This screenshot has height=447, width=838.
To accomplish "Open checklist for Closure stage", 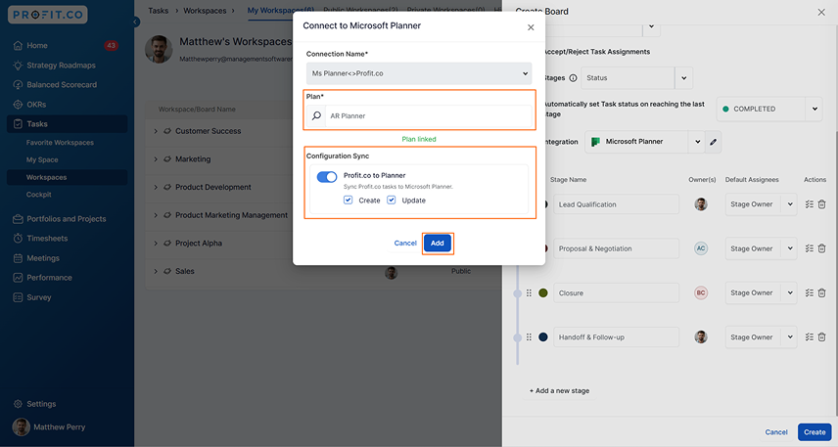I will [x=810, y=293].
